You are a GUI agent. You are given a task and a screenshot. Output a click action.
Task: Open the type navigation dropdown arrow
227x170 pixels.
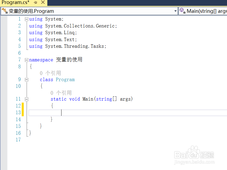click(176, 11)
